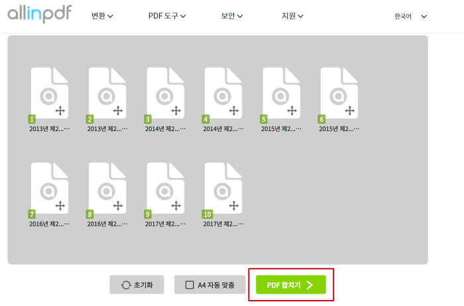Click the move handle on file 8
464x306 pixels.
point(118,205)
